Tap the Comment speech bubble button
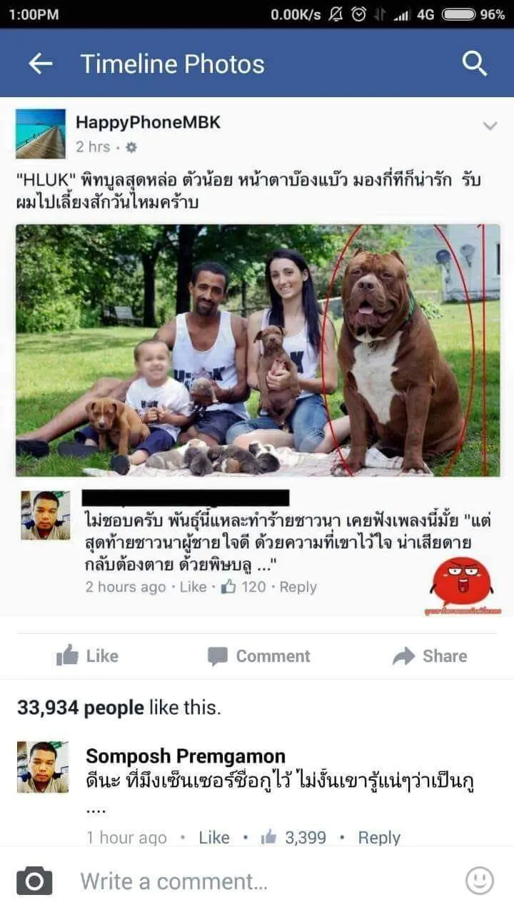Image resolution: width=514 pixels, height=915 pixels. tap(258, 656)
